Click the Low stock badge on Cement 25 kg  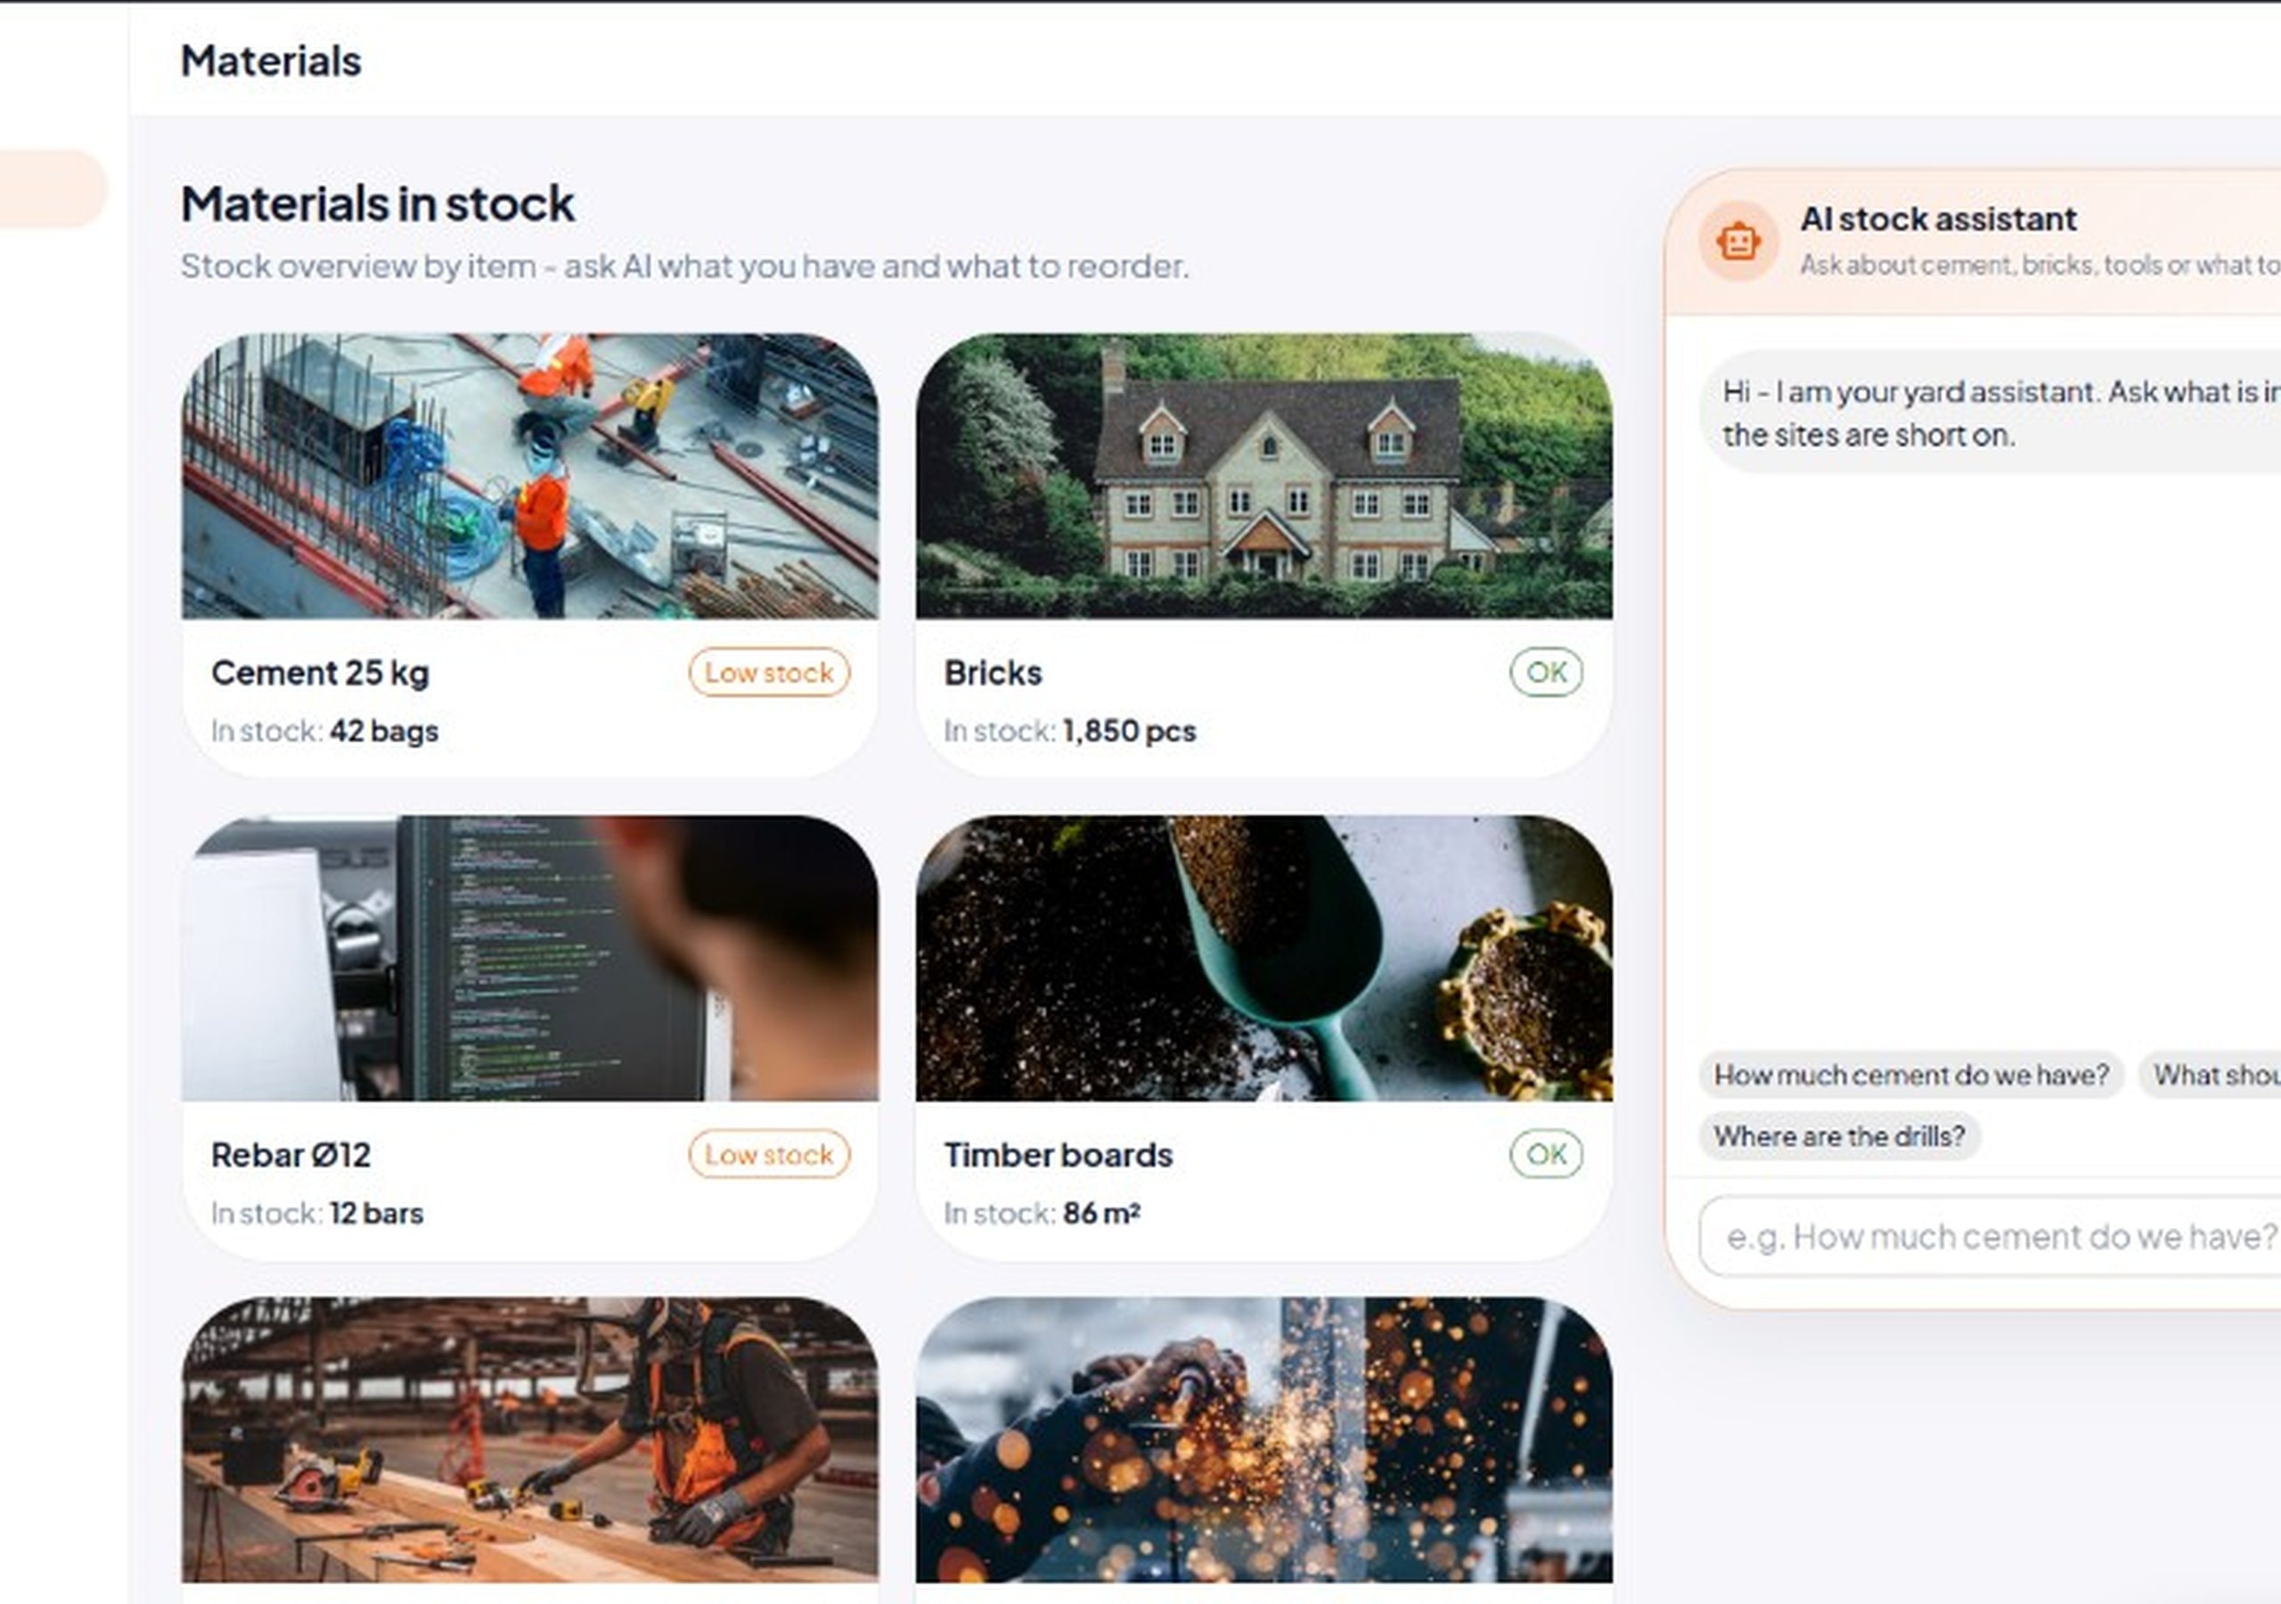[x=769, y=673]
